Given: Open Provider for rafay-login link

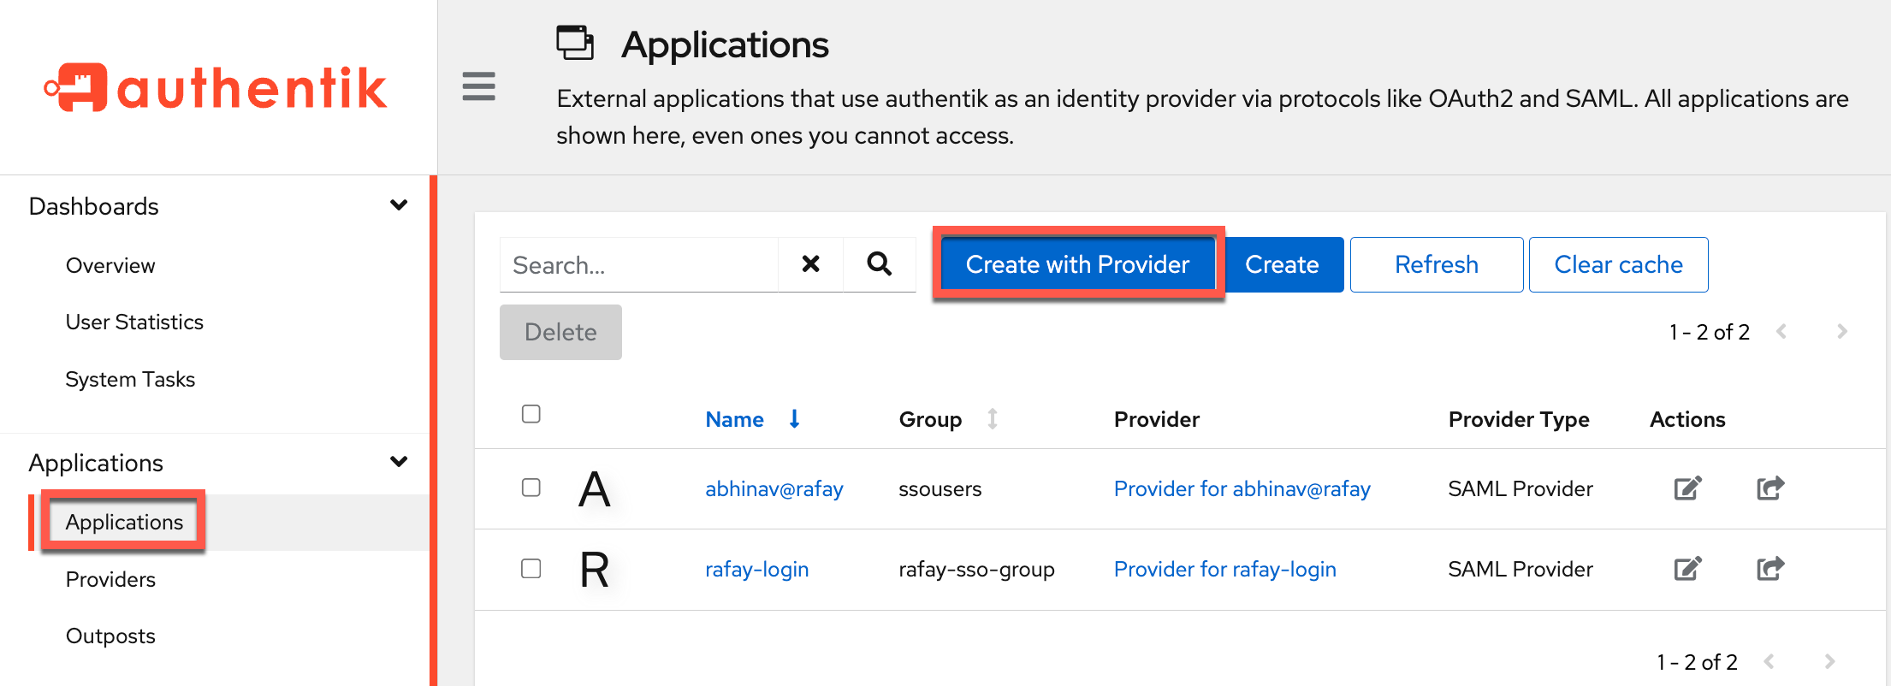Looking at the screenshot, I should click(1224, 569).
